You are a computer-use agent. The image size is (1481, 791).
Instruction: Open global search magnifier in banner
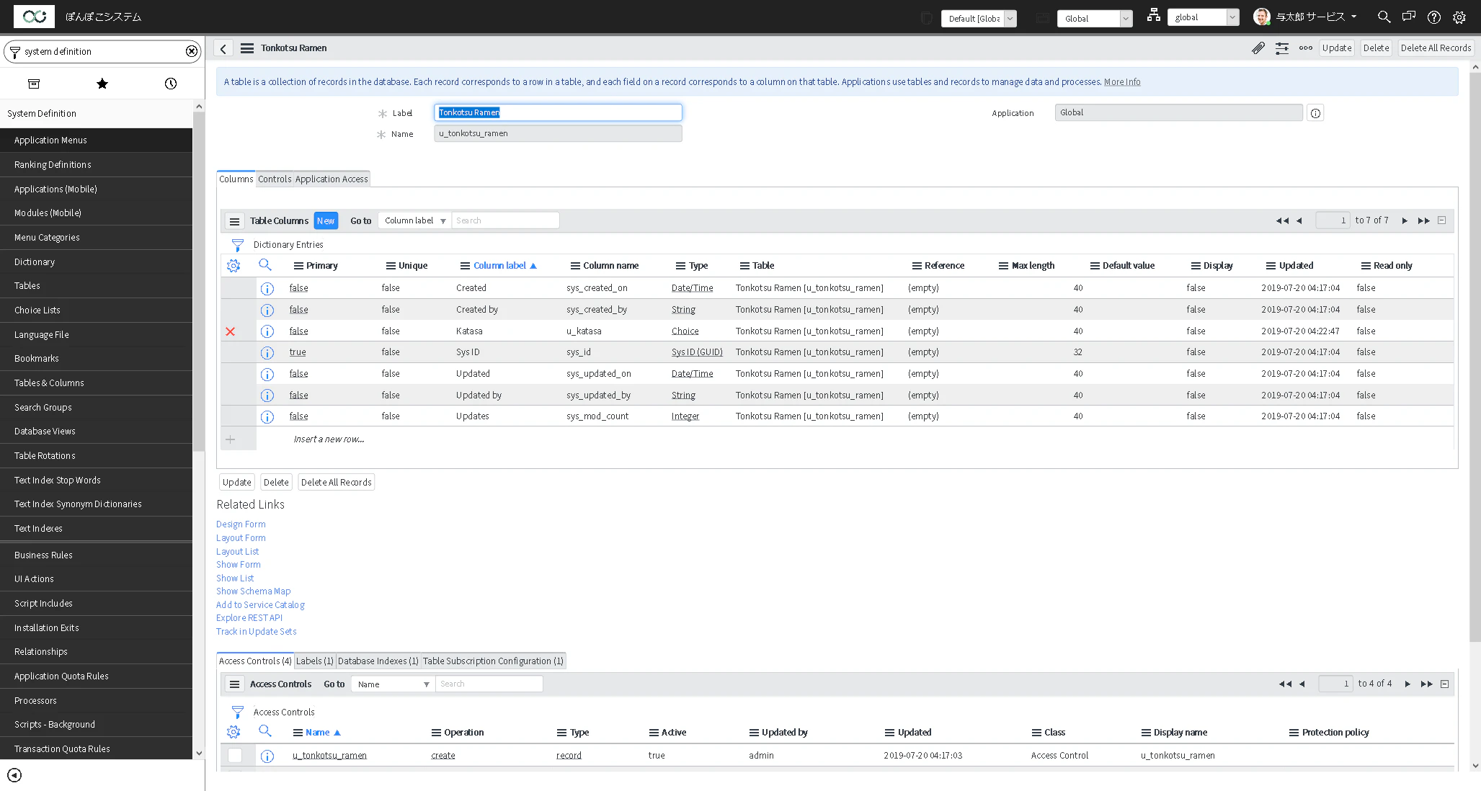[1384, 17]
